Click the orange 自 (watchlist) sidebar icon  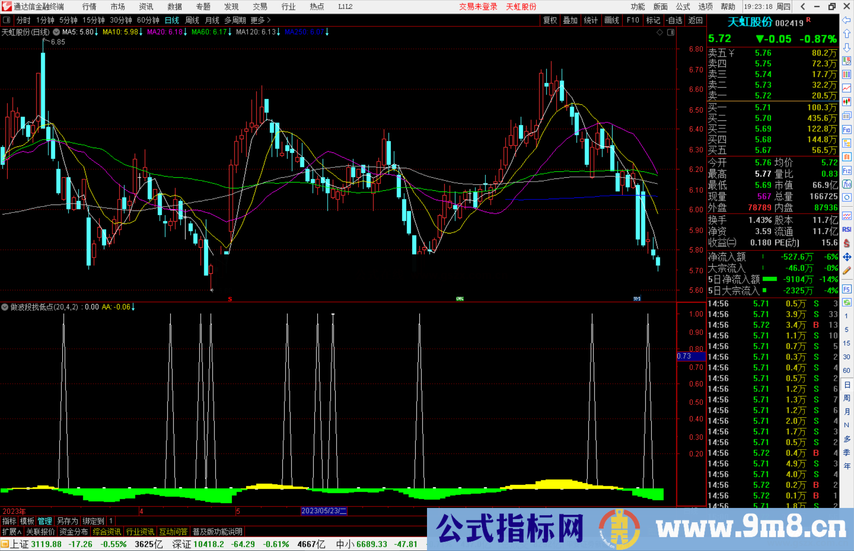tap(846, 157)
